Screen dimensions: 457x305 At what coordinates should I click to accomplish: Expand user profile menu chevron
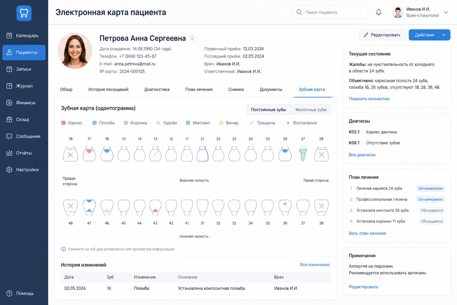tap(446, 12)
